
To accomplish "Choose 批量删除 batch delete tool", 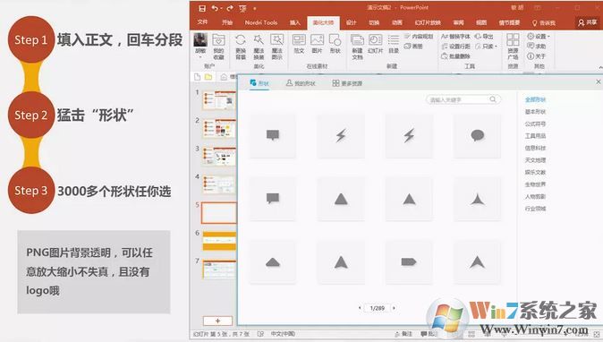I will click(455, 56).
